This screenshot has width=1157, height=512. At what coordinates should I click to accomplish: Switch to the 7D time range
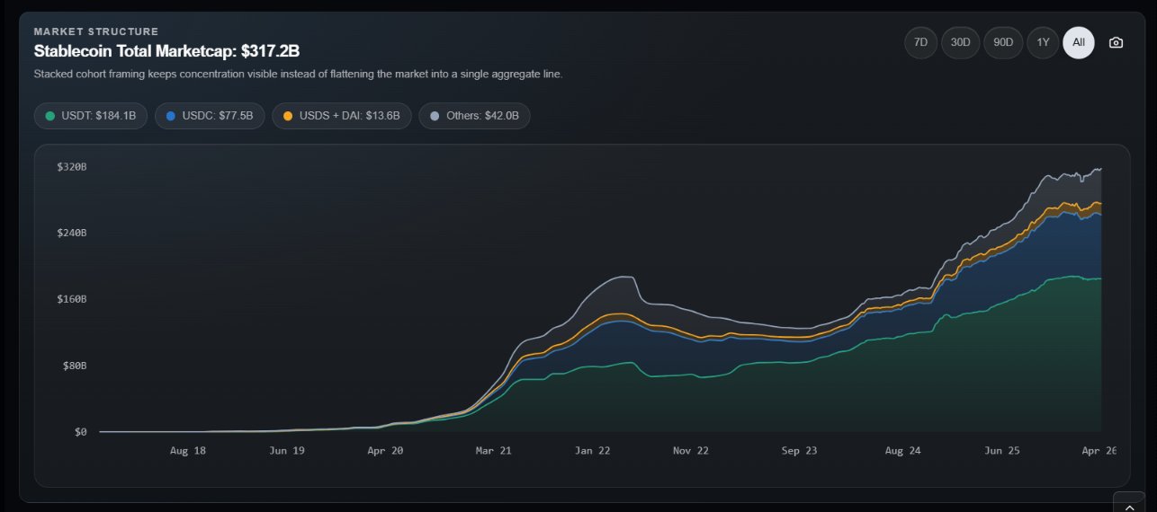[920, 42]
